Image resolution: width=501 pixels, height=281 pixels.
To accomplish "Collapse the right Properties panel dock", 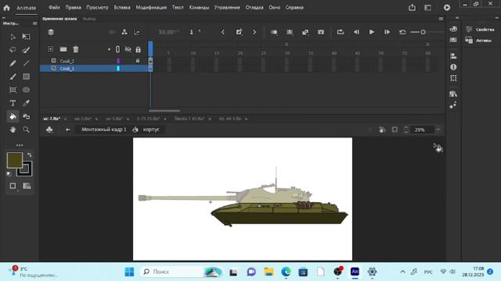I will [x=497, y=18].
